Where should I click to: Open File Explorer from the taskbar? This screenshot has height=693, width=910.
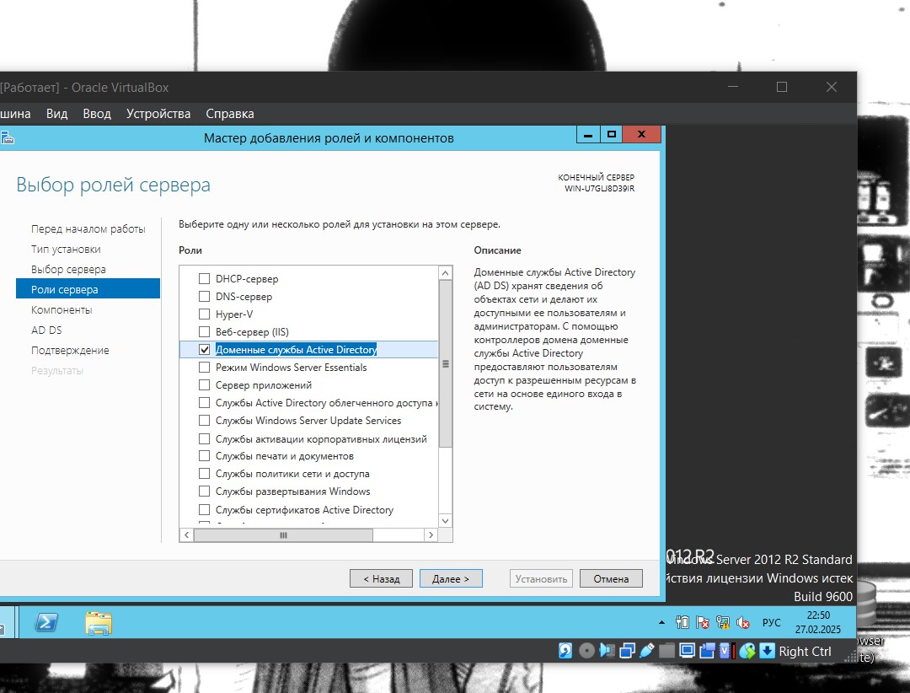98,623
